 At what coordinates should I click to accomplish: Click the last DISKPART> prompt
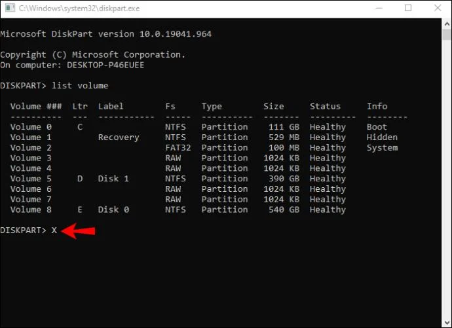[x=23, y=230]
